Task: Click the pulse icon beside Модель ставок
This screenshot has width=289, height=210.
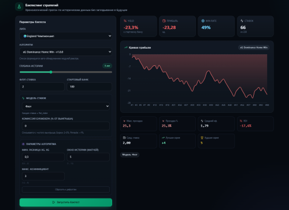Action: tap(23, 98)
